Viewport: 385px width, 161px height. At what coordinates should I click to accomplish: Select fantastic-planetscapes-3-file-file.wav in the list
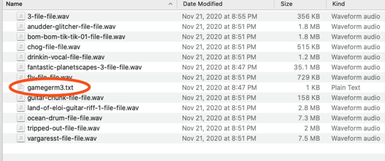click(84, 67)
